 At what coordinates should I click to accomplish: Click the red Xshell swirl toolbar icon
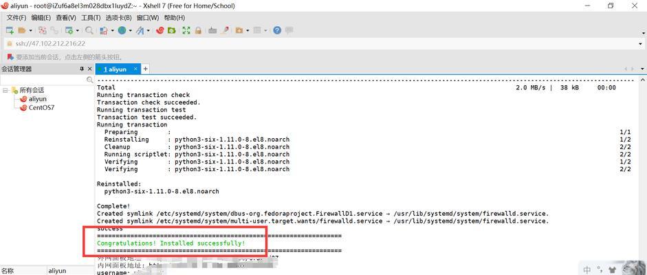[x=160, y=30]
